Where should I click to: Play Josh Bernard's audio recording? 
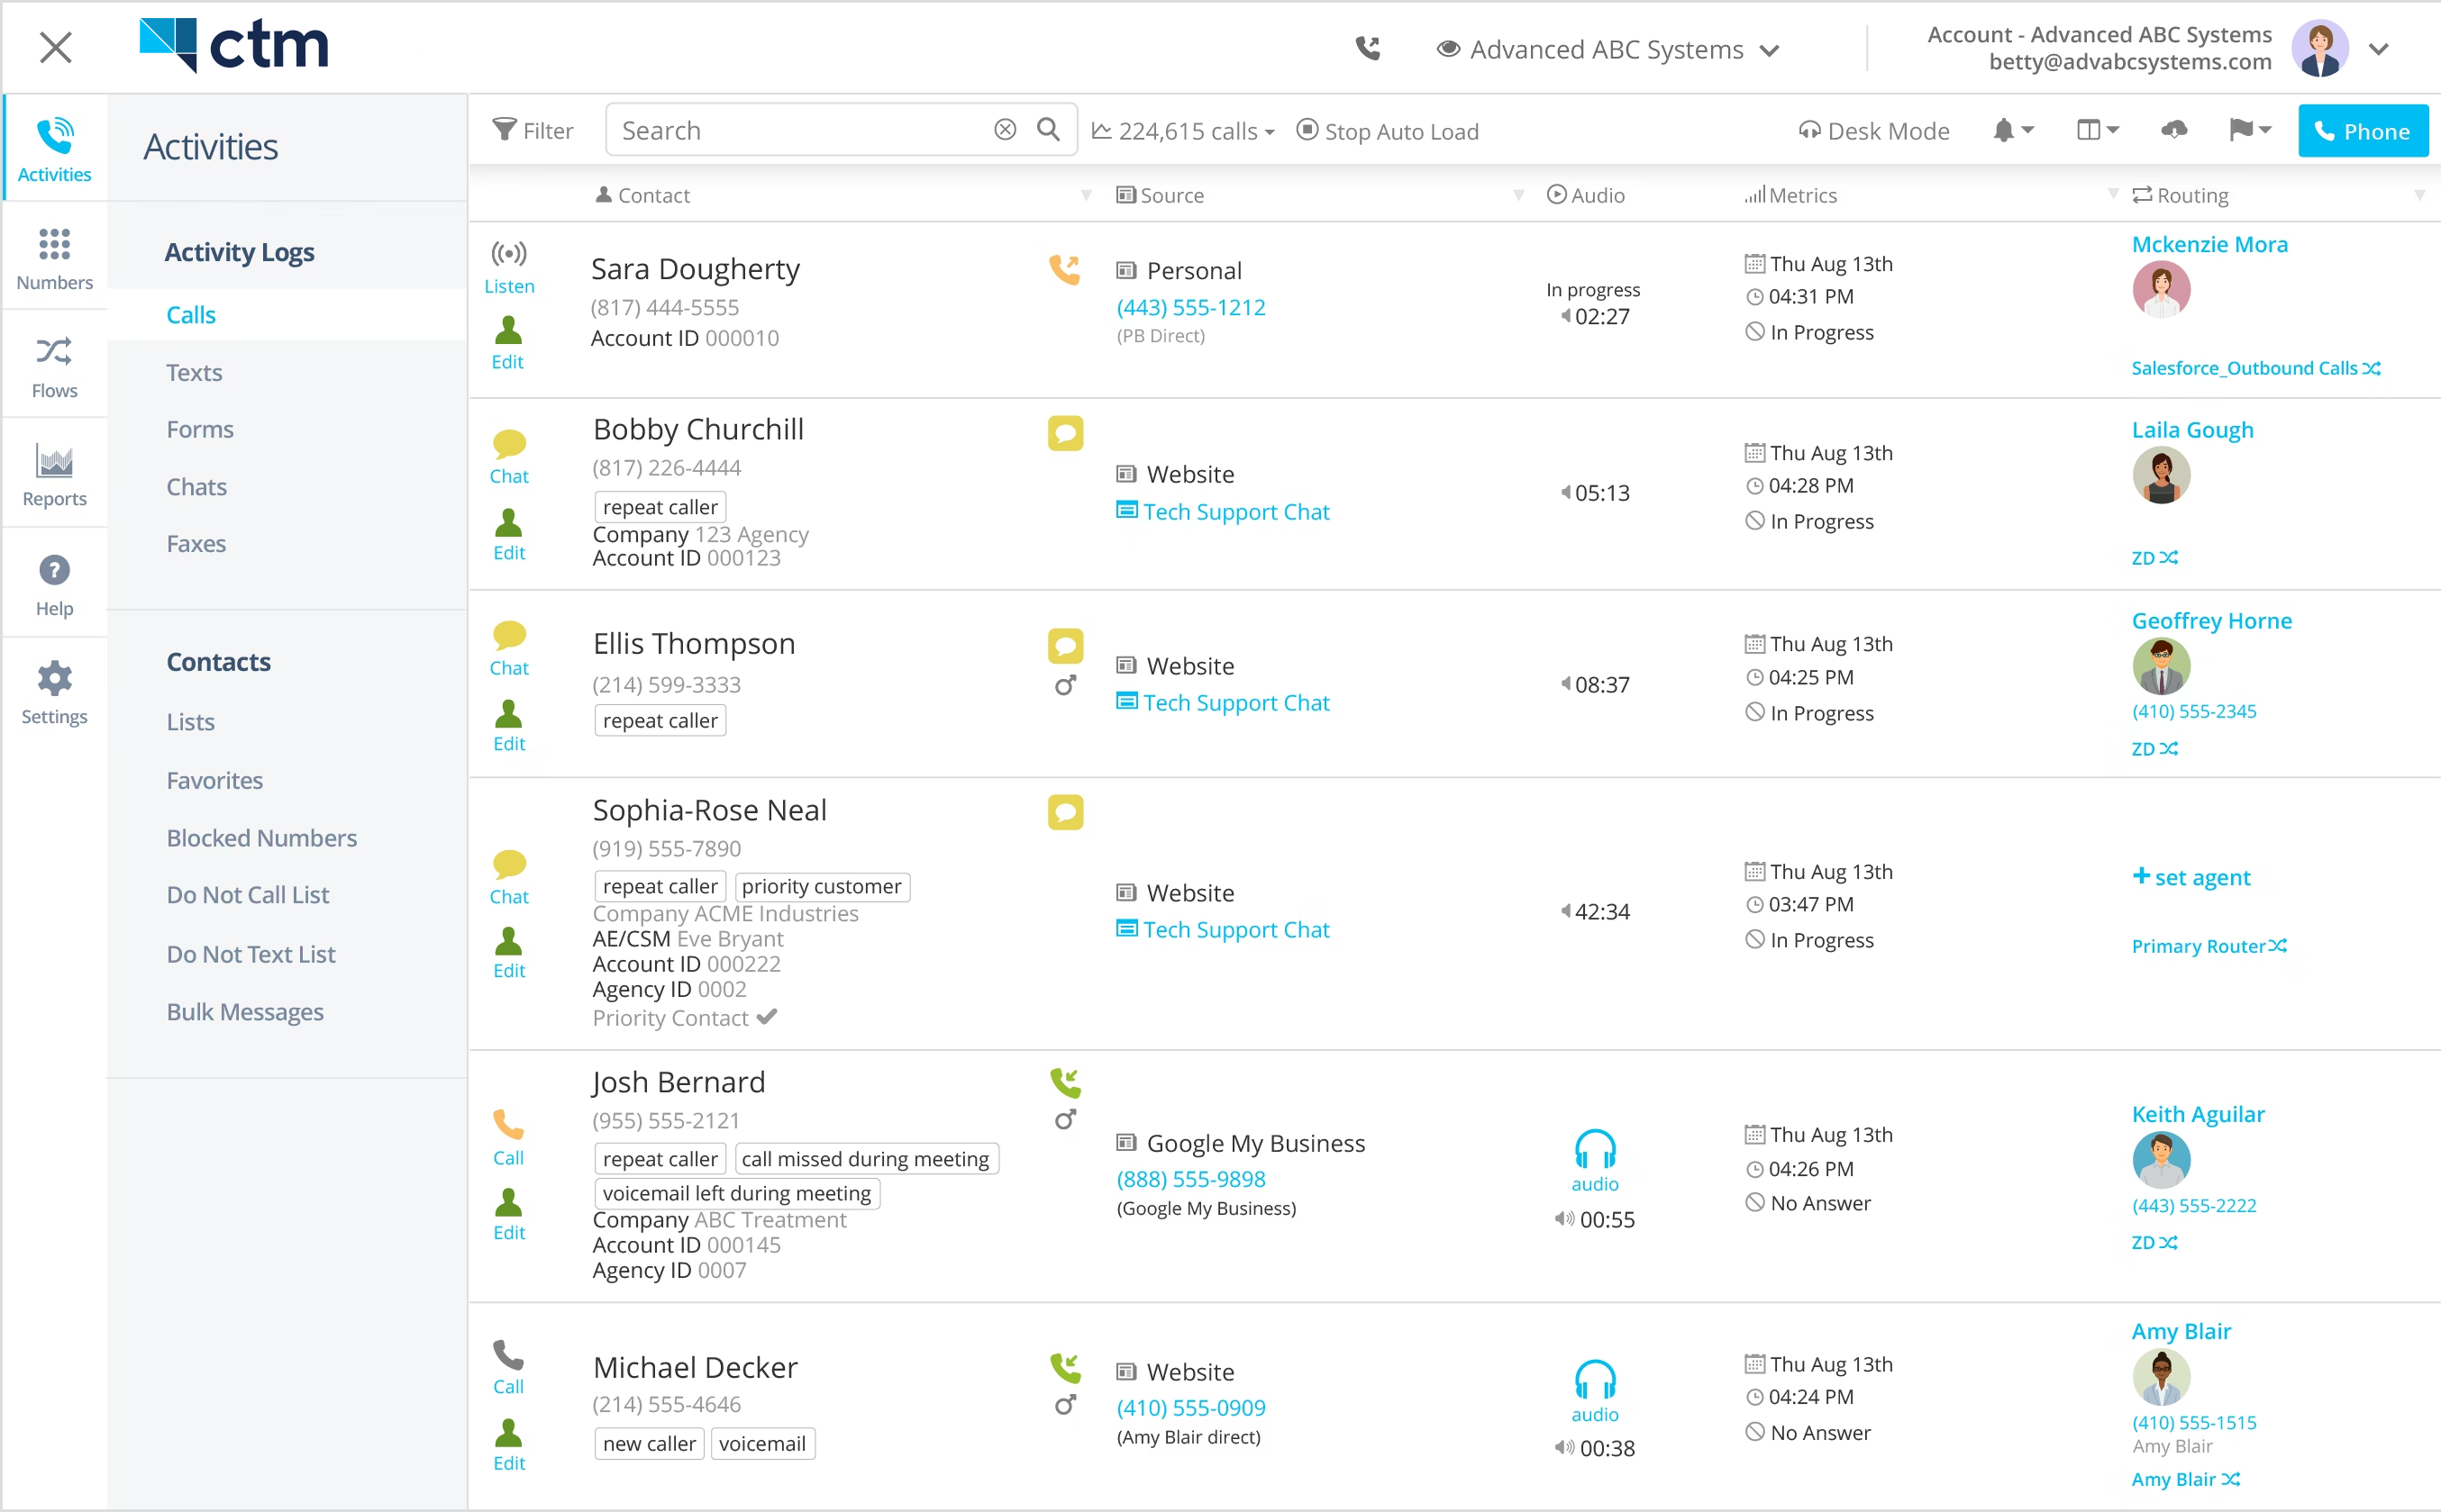tap(1594, 1158)
